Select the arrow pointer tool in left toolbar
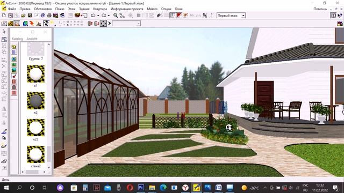Screen dimensions: 344x193 coord(4,32)
